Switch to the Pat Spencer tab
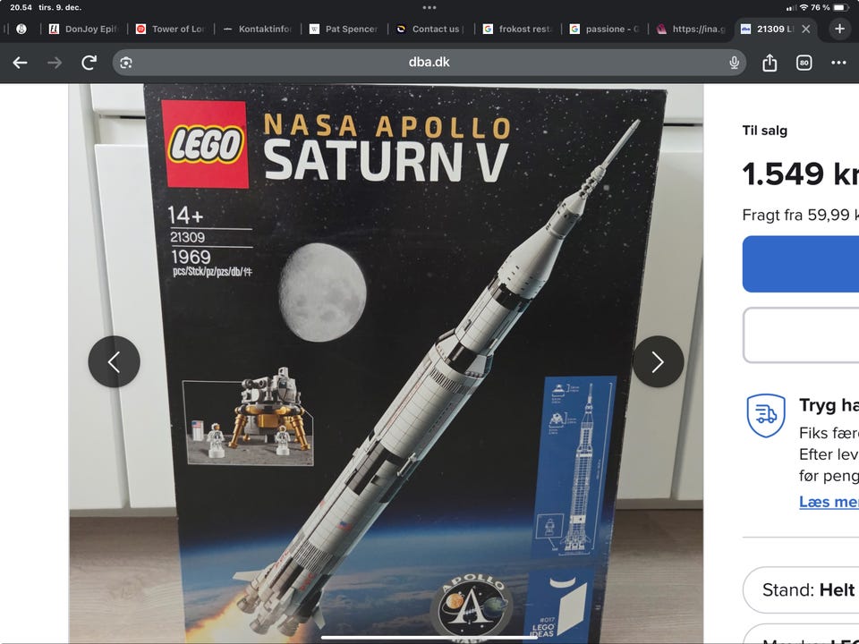The image size is (859, 644). tap(344, 29)
